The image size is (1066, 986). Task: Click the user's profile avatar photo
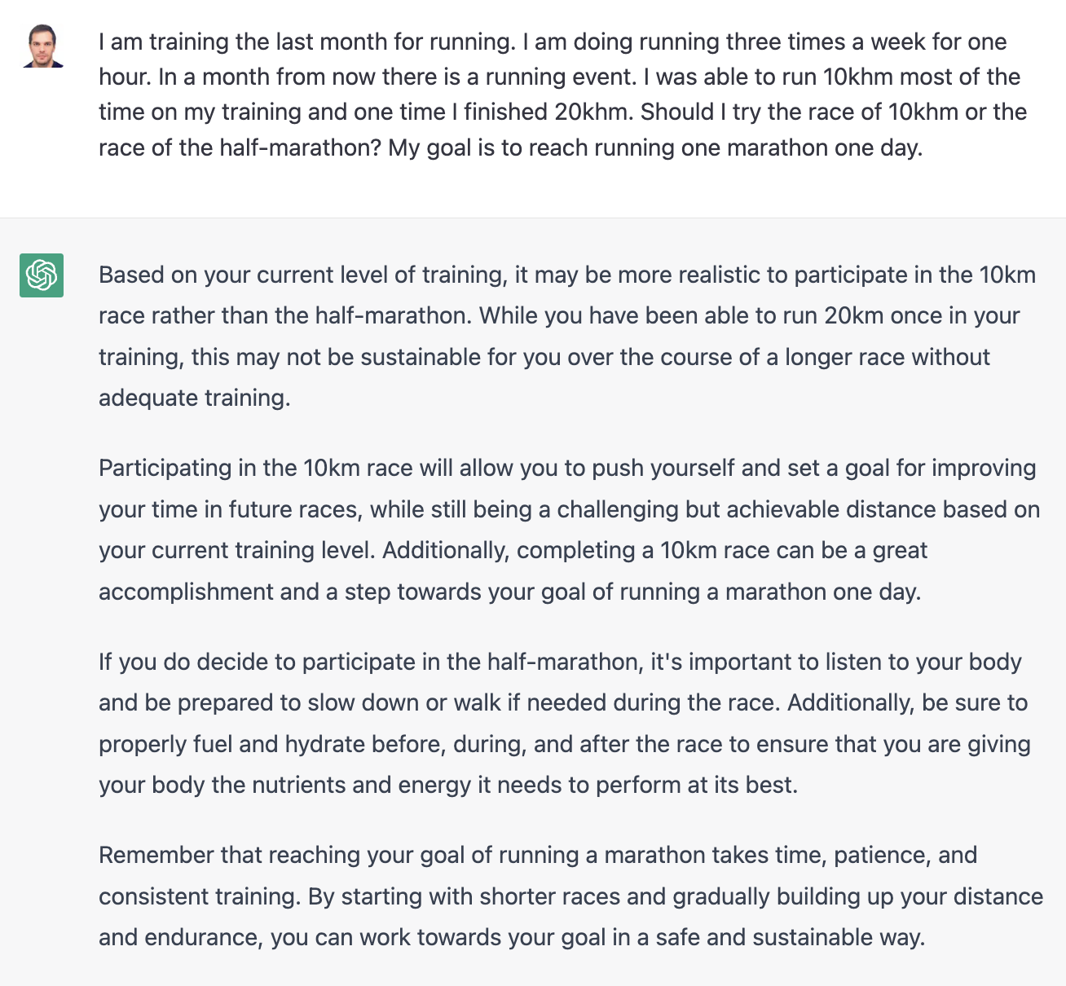(42, 46)
